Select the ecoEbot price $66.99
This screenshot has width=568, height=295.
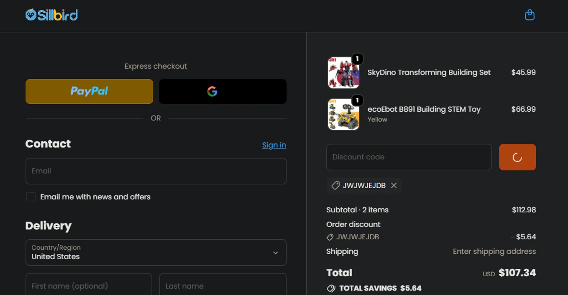tap(523, 109)
